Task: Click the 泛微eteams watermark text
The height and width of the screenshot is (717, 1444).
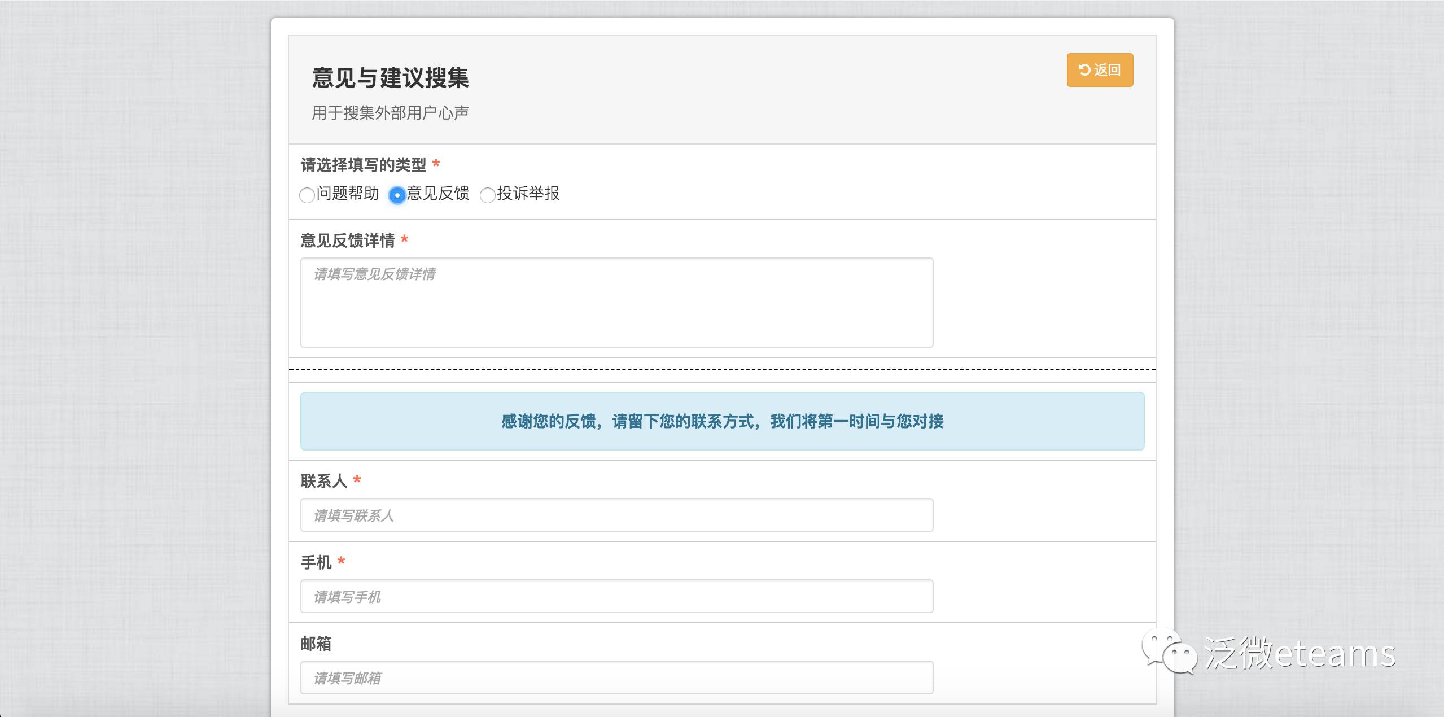Action: [1299, 653]
